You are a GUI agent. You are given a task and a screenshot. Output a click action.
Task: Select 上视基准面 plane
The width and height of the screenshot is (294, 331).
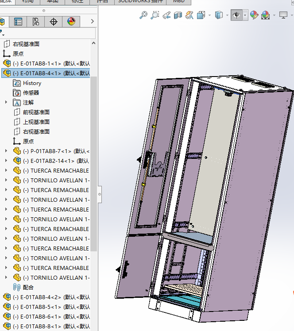point(36,122)
